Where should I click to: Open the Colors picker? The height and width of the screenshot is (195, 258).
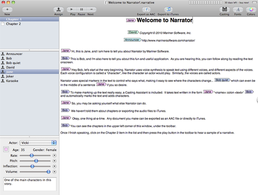(251, 9)
